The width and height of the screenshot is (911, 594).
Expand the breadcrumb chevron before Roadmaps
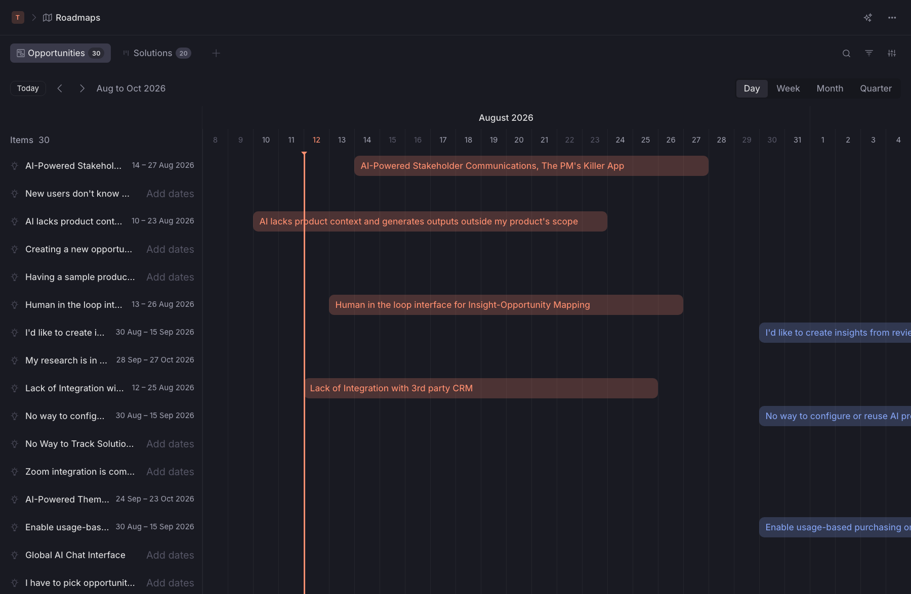click(34, 18)
